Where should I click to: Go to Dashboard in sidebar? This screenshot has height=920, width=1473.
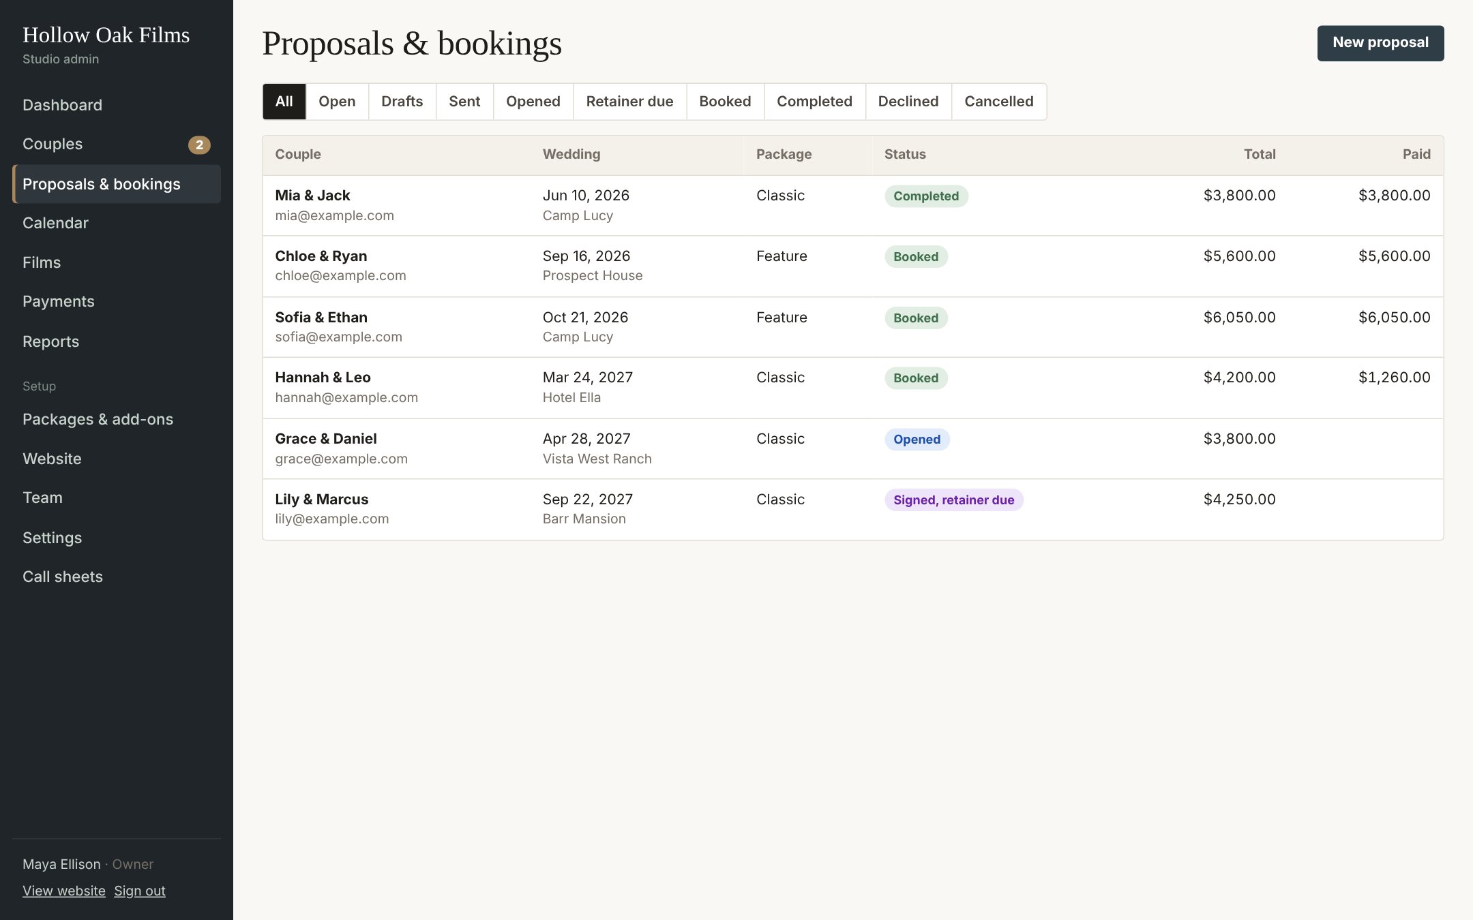(x=117, y=105)
